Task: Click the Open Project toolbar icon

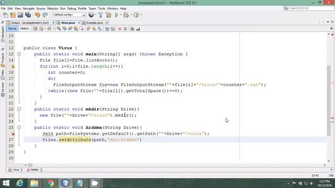Action: [20, 15]
